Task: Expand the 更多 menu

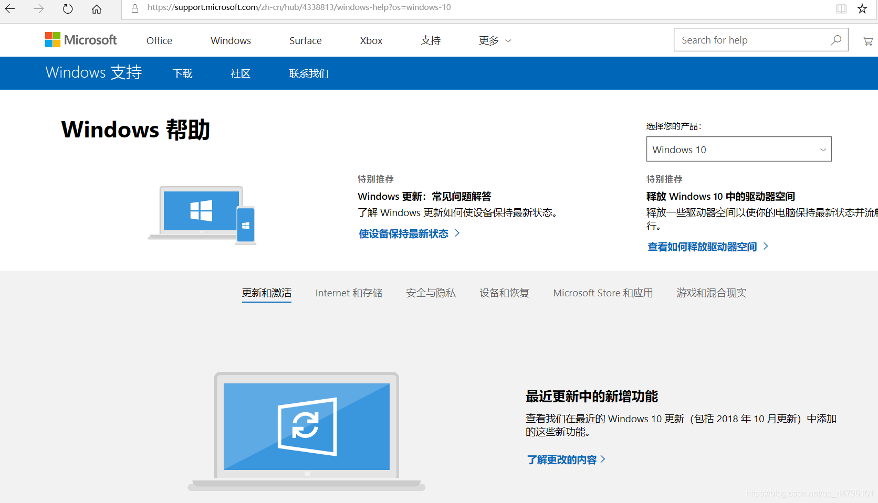Action: click(495, 40)
